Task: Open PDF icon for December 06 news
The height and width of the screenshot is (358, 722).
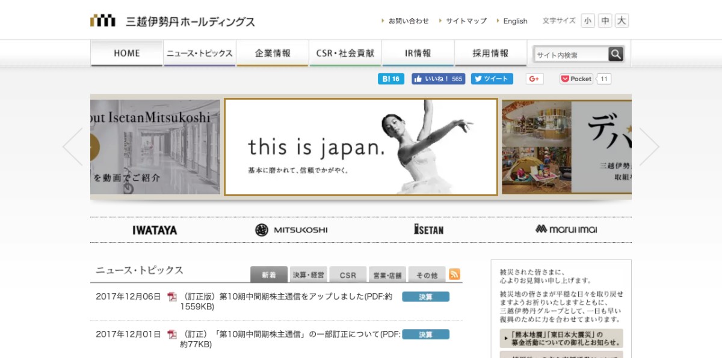Action: (x=172, y=297)
